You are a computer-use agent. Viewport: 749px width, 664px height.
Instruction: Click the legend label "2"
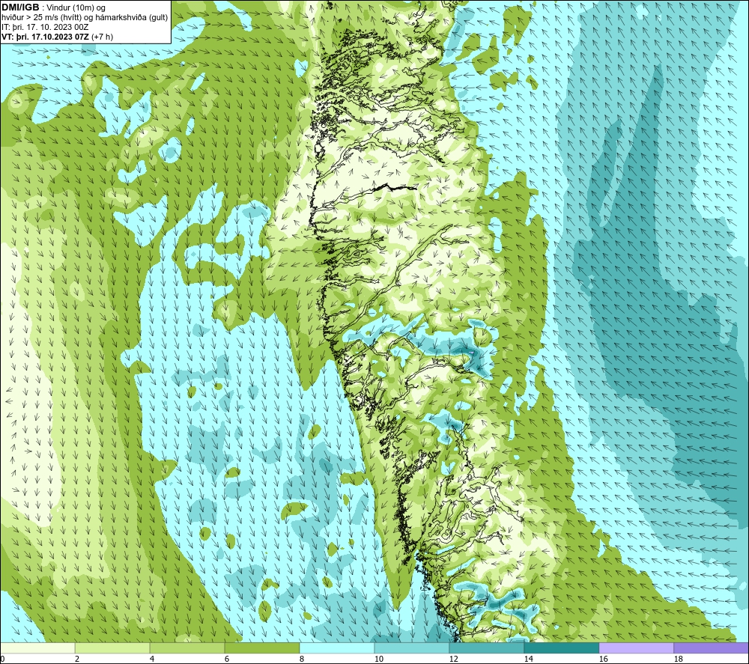coord(77,660)
